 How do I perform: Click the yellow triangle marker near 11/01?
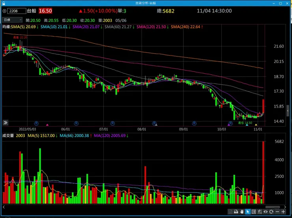coord(256,125)
